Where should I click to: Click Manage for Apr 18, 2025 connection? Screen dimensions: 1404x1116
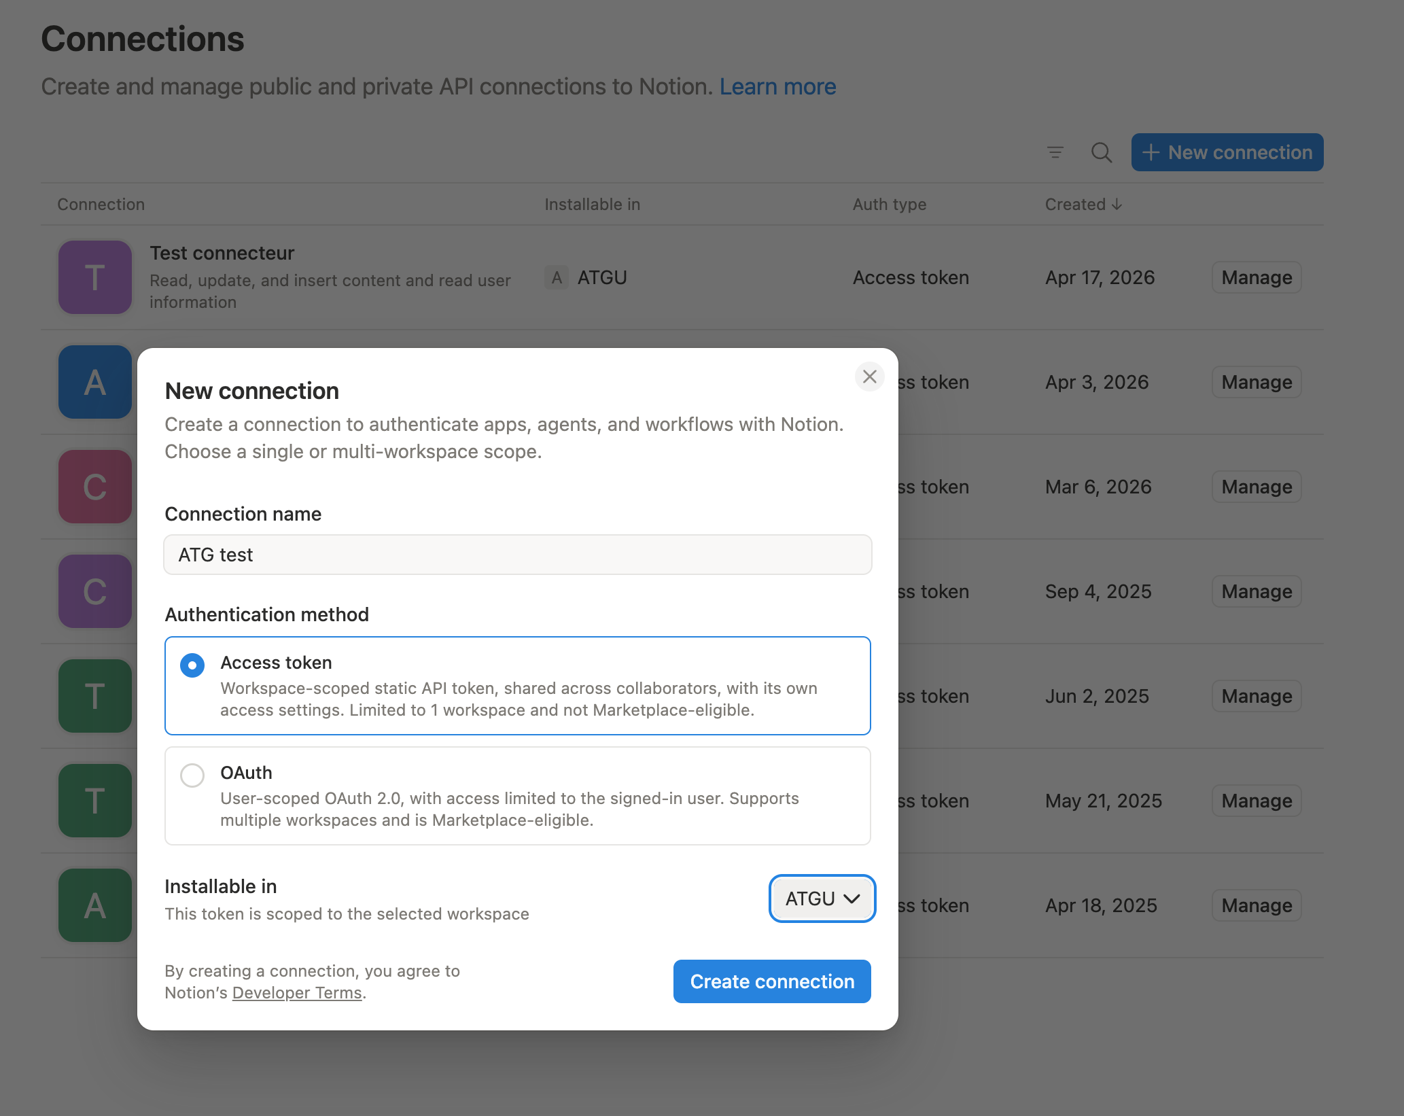(x=1257, y=905)
